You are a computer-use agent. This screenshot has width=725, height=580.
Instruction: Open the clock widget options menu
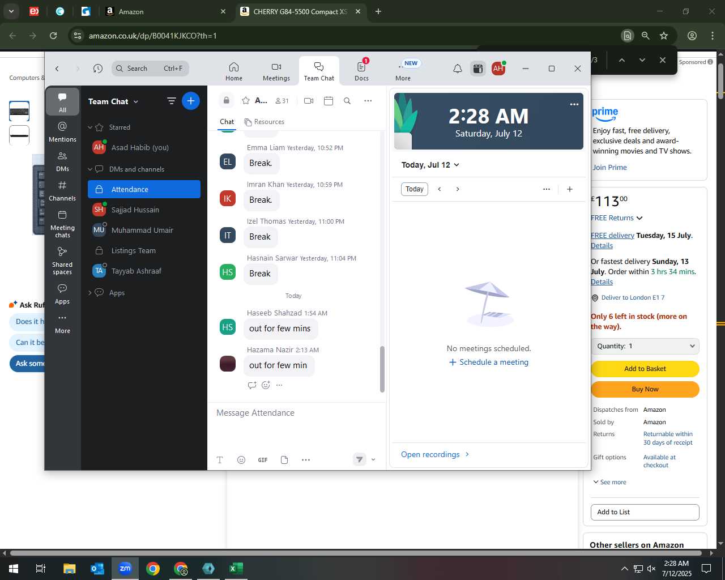[x=574, y=104]
